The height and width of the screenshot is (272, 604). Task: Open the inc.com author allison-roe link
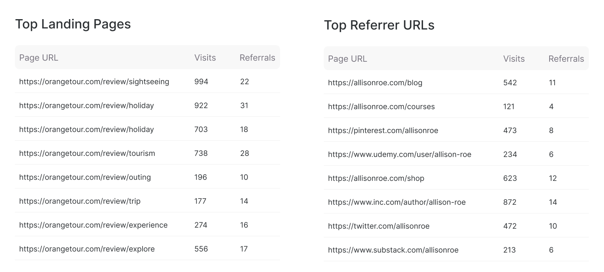(397, 202)
